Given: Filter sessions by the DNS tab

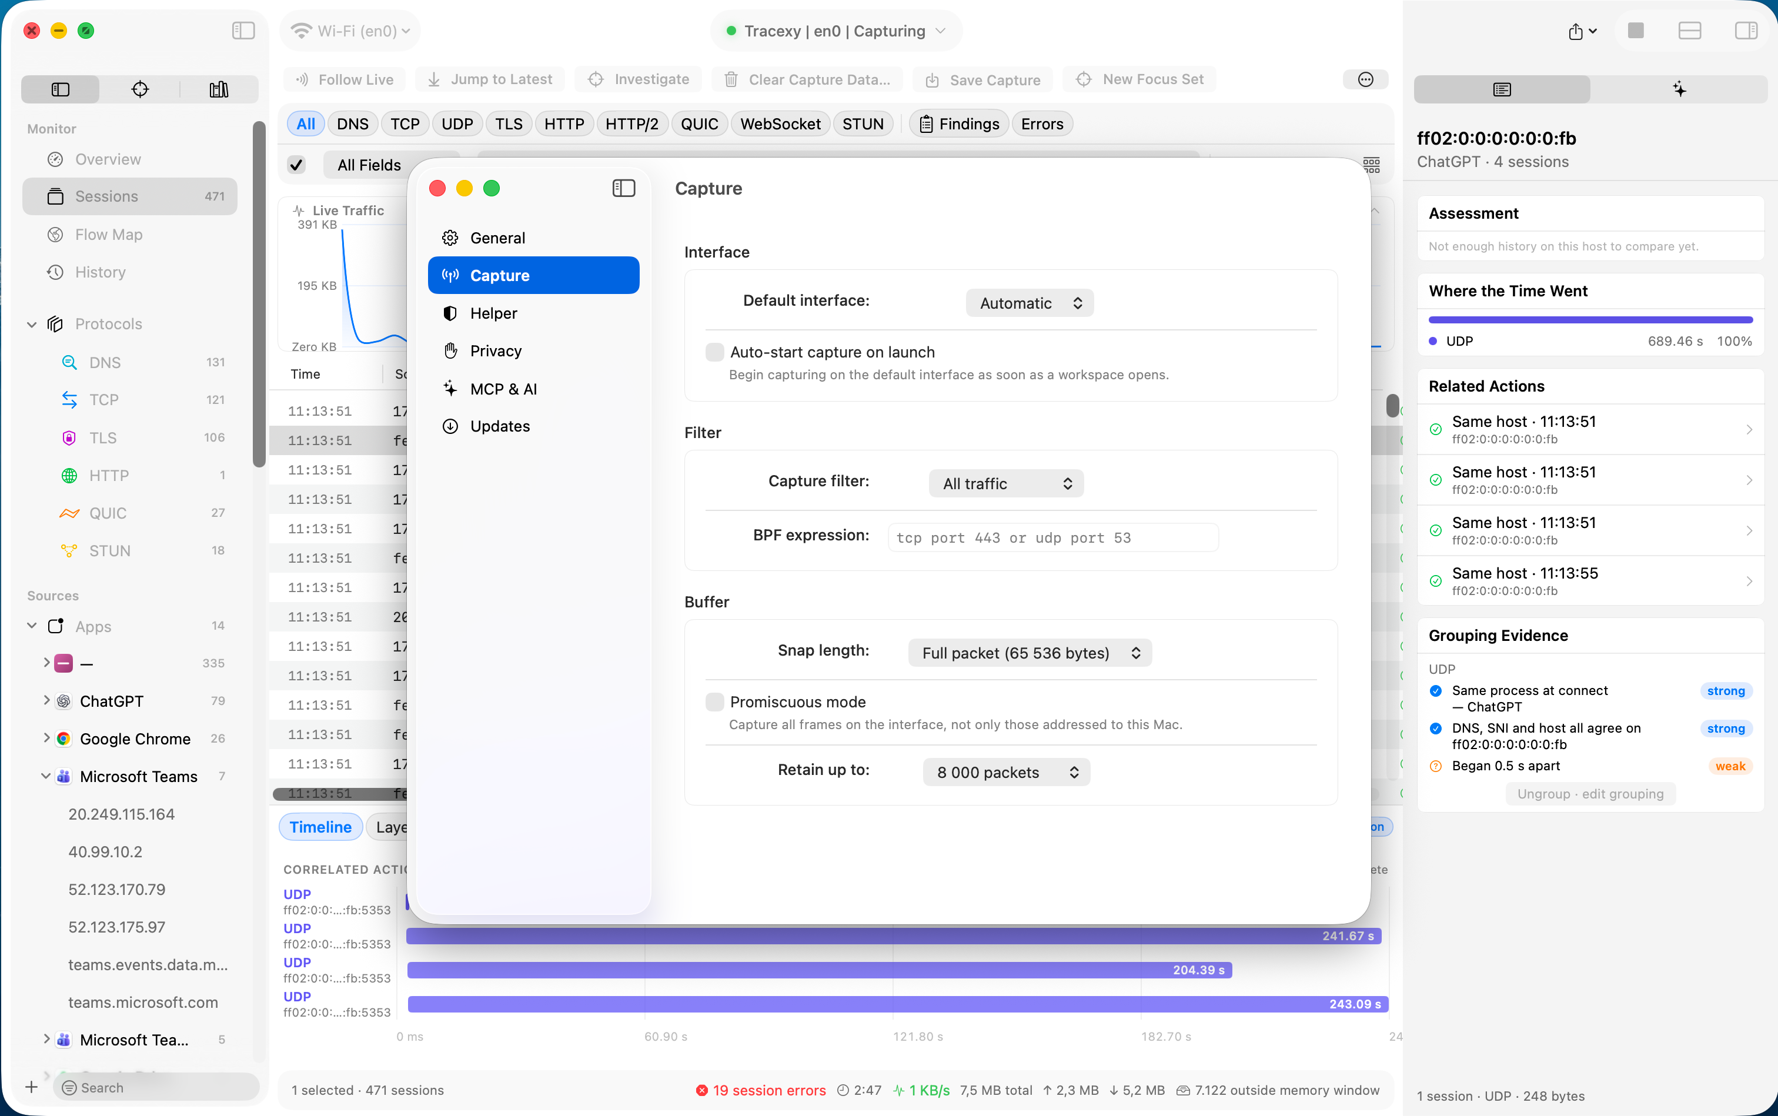Looking at the screenshot, I should click(352, 124).
